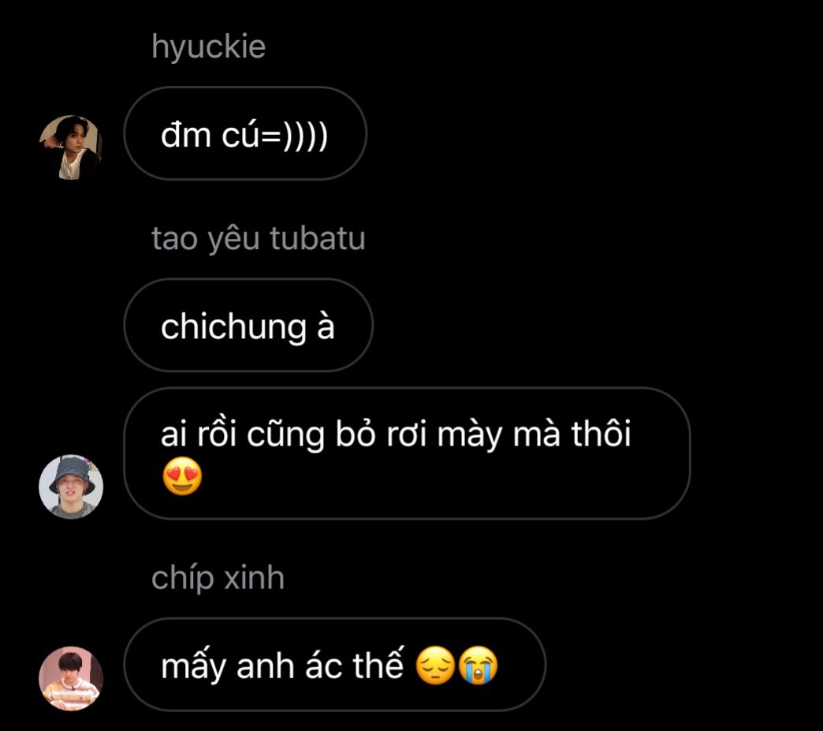
Task: Open the 'tao yêu tubatu' sender name
Action: pyautogui.click(x=259, y=238)
